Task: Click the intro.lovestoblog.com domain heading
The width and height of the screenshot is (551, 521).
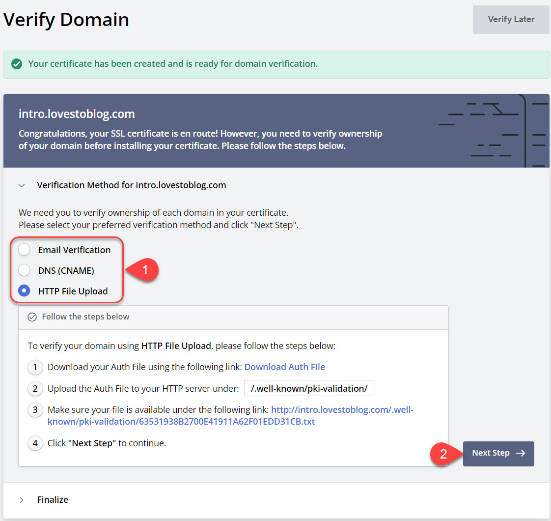Action: (x=77, y=114)
